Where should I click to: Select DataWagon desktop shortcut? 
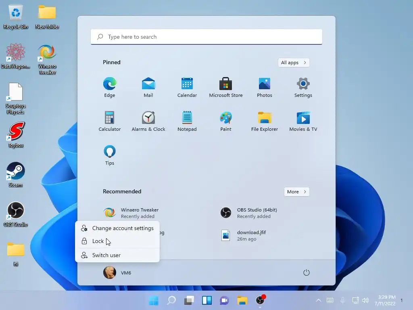pyautogui.click(x=16, y=56)
